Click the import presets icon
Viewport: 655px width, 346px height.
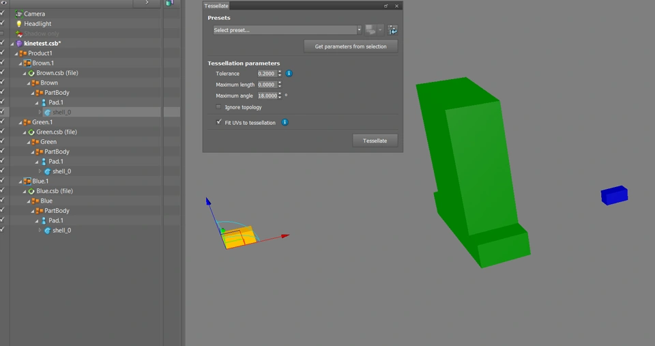(x=393, y=30)
